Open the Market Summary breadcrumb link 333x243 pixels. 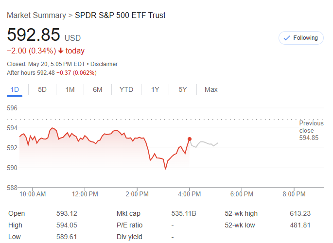coord(36,16)
